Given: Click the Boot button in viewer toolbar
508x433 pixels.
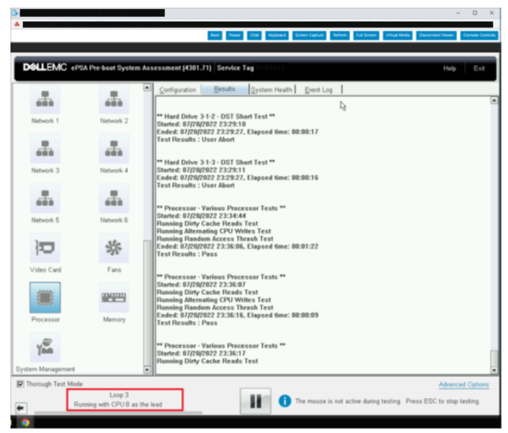Looking at the screenshot, I should [x=215, y=35].
